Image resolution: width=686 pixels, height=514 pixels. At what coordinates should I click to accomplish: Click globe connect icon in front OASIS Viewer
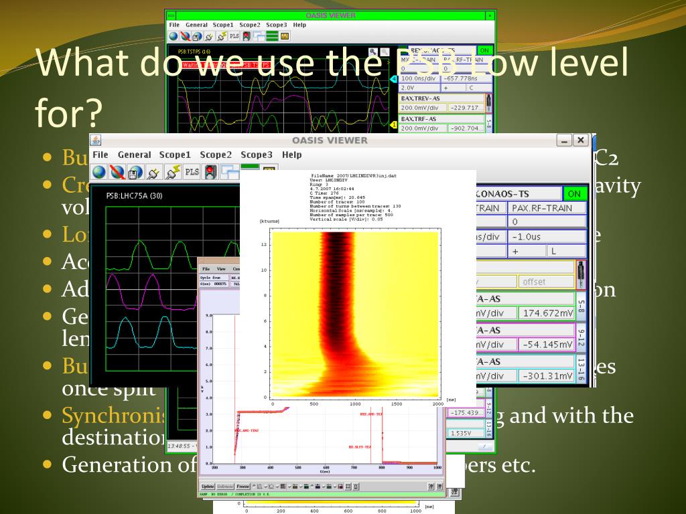99,172
